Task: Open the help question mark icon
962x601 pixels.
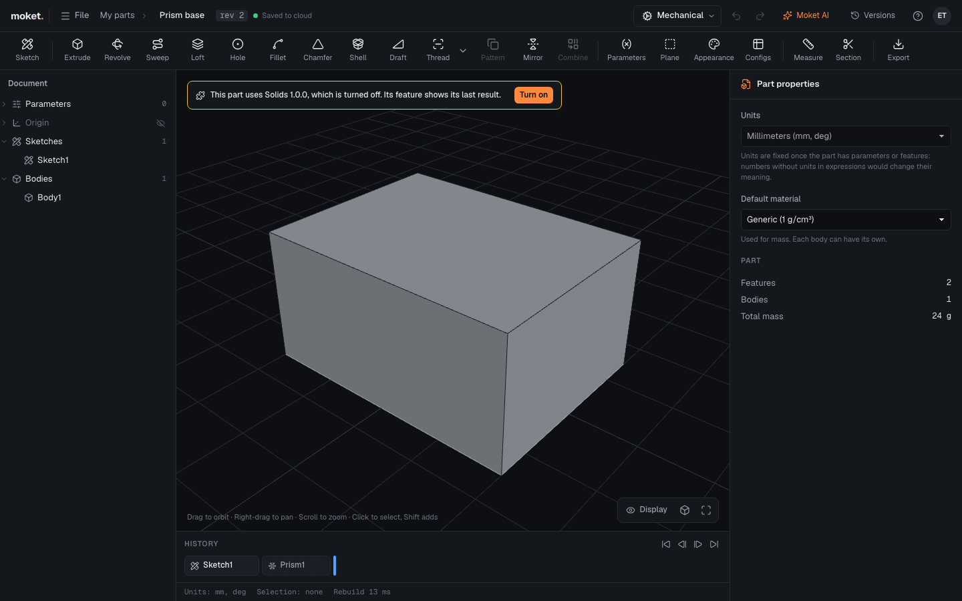Action: [918, 16]
